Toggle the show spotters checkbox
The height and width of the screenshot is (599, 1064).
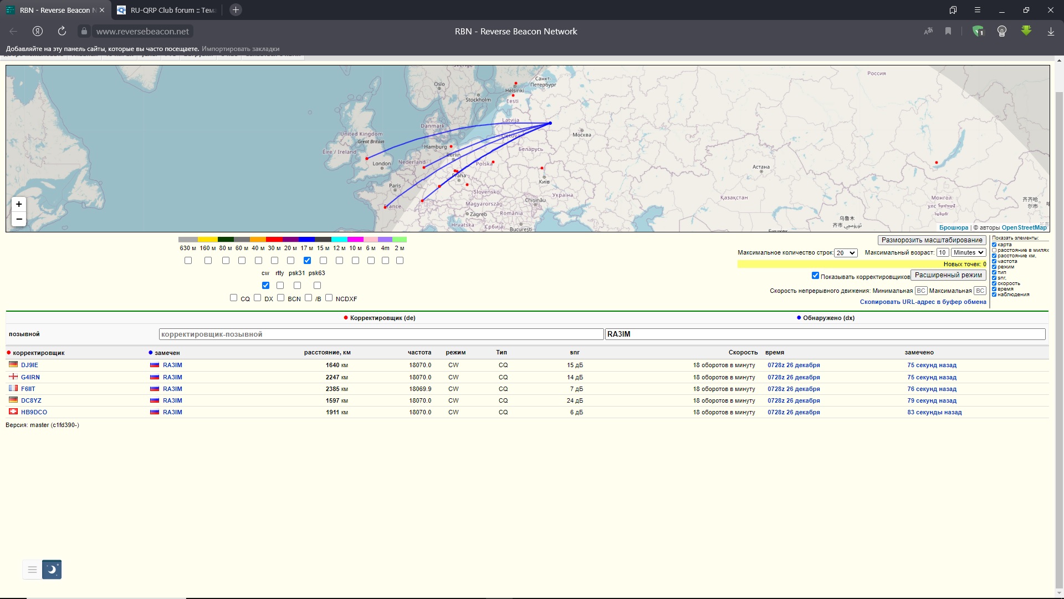point(815,275)
